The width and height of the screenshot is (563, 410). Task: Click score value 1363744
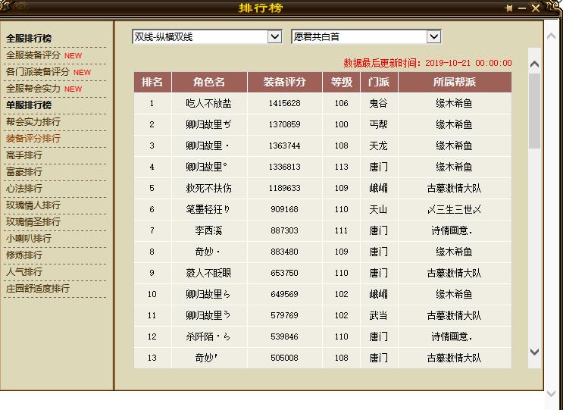coord(284,146)
